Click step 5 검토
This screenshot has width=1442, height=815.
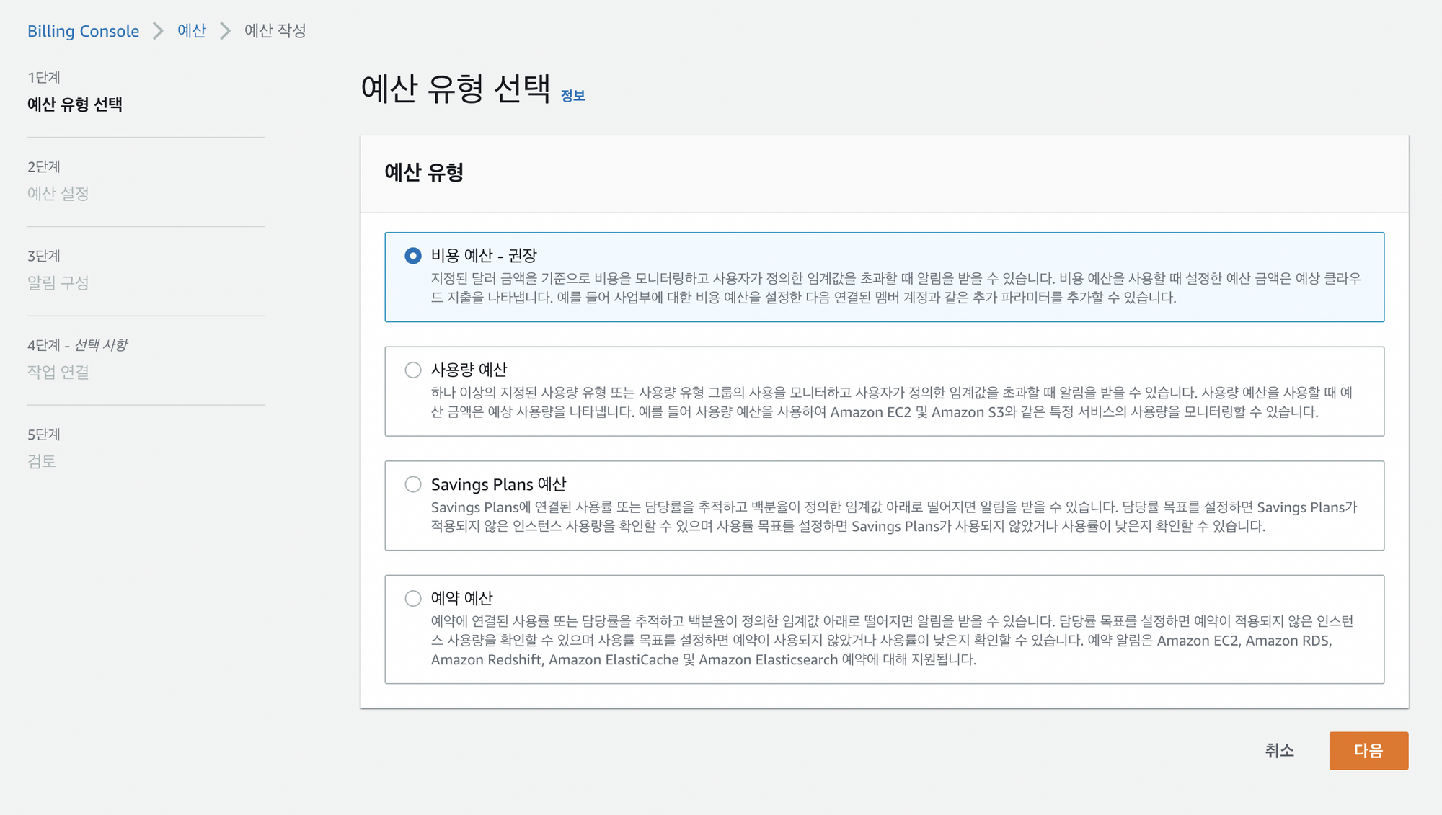pos(42,462)
